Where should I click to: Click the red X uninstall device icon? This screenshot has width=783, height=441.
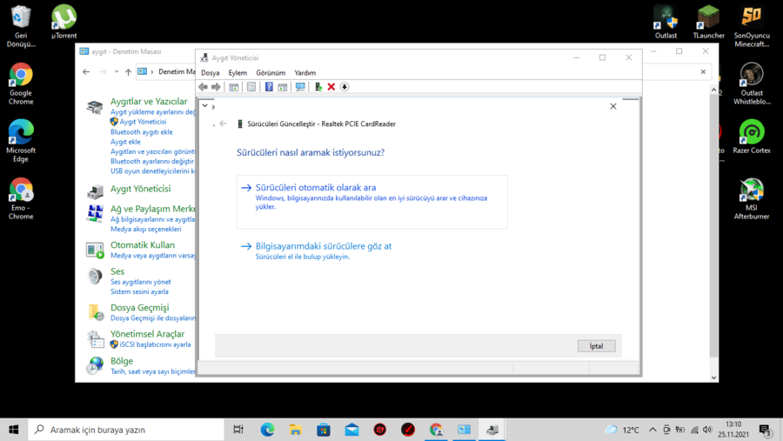331,87
